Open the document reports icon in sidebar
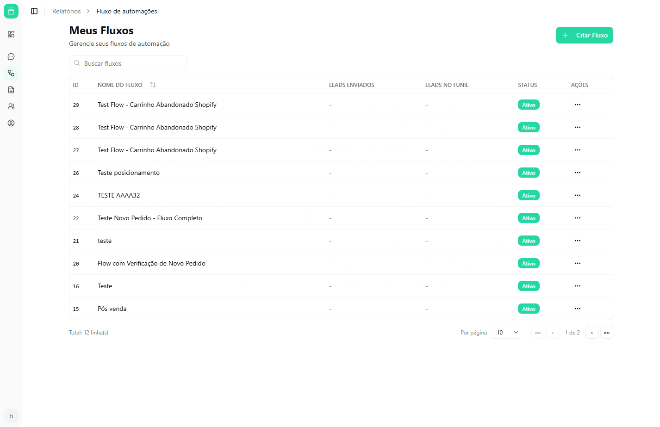This screenshot has width=660, height=427. point(11,90)
